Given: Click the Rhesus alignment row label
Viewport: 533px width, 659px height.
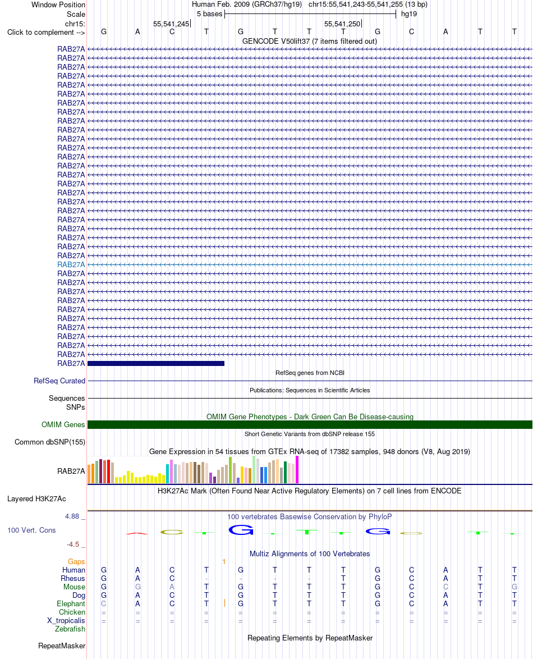Looking at the screenshot, I should point(73,578).
